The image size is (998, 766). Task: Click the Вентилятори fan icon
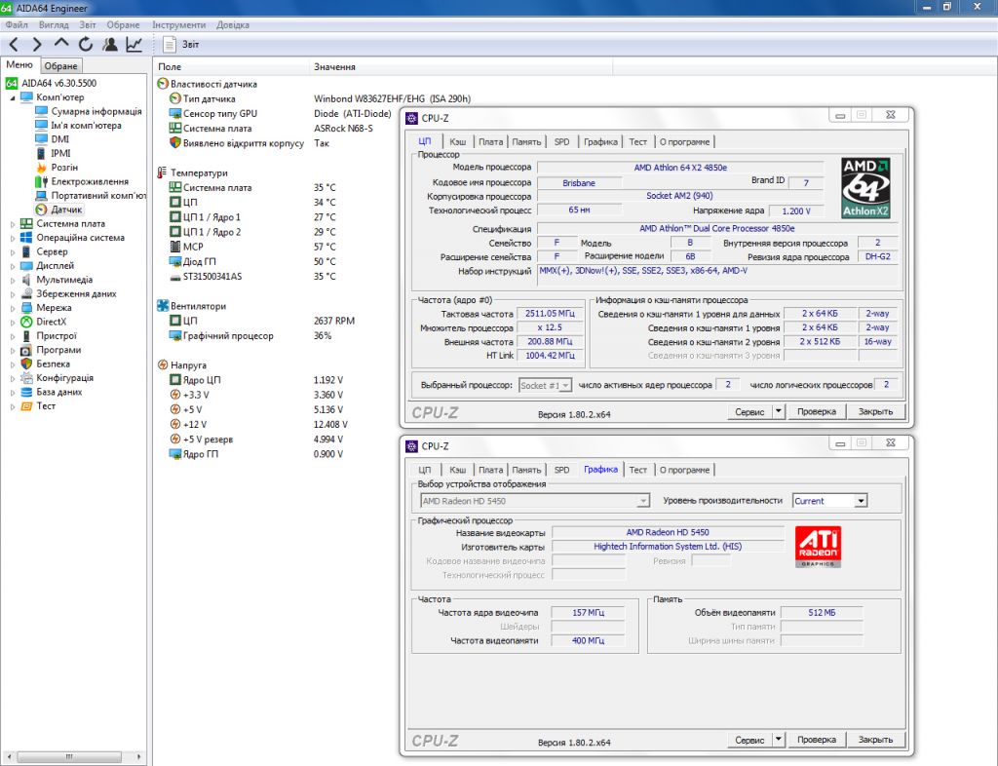tap(163, 306)
